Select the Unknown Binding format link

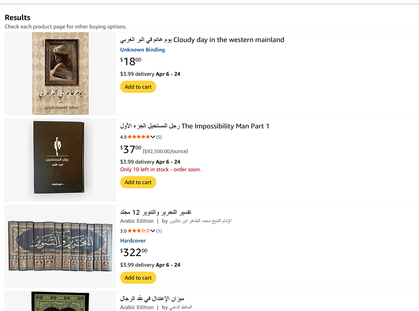tap(142, 50)
